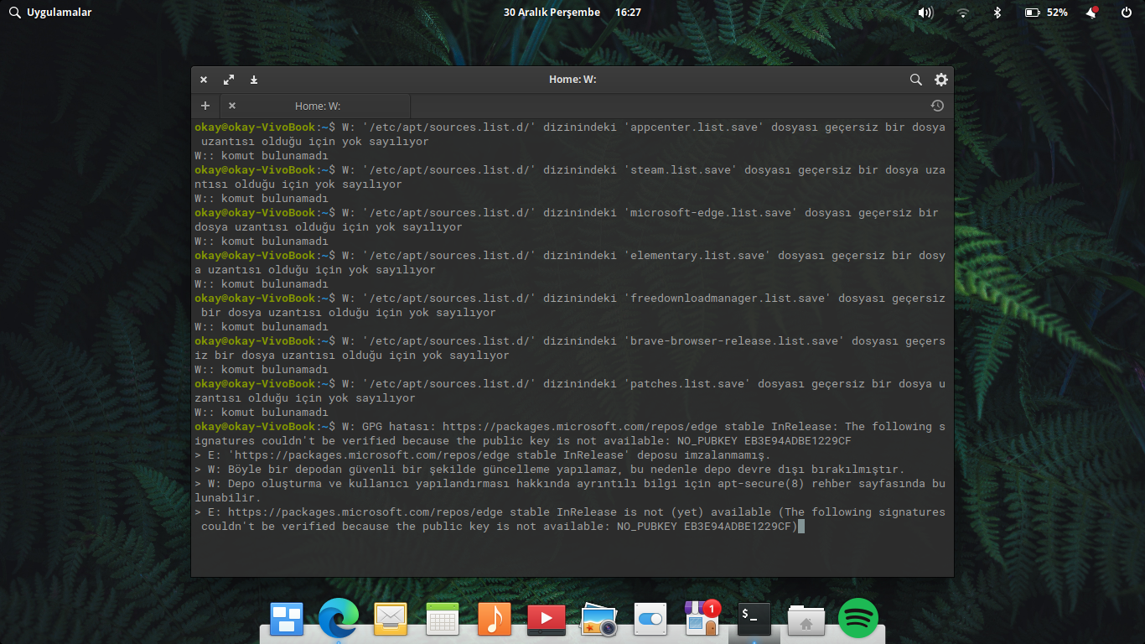Click the 'GPG hatası:' text
Viewport: 1145px width, 644px height.
399,427
